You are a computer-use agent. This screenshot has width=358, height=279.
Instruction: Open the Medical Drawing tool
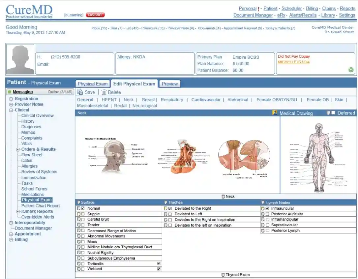[x=275, y=113]
